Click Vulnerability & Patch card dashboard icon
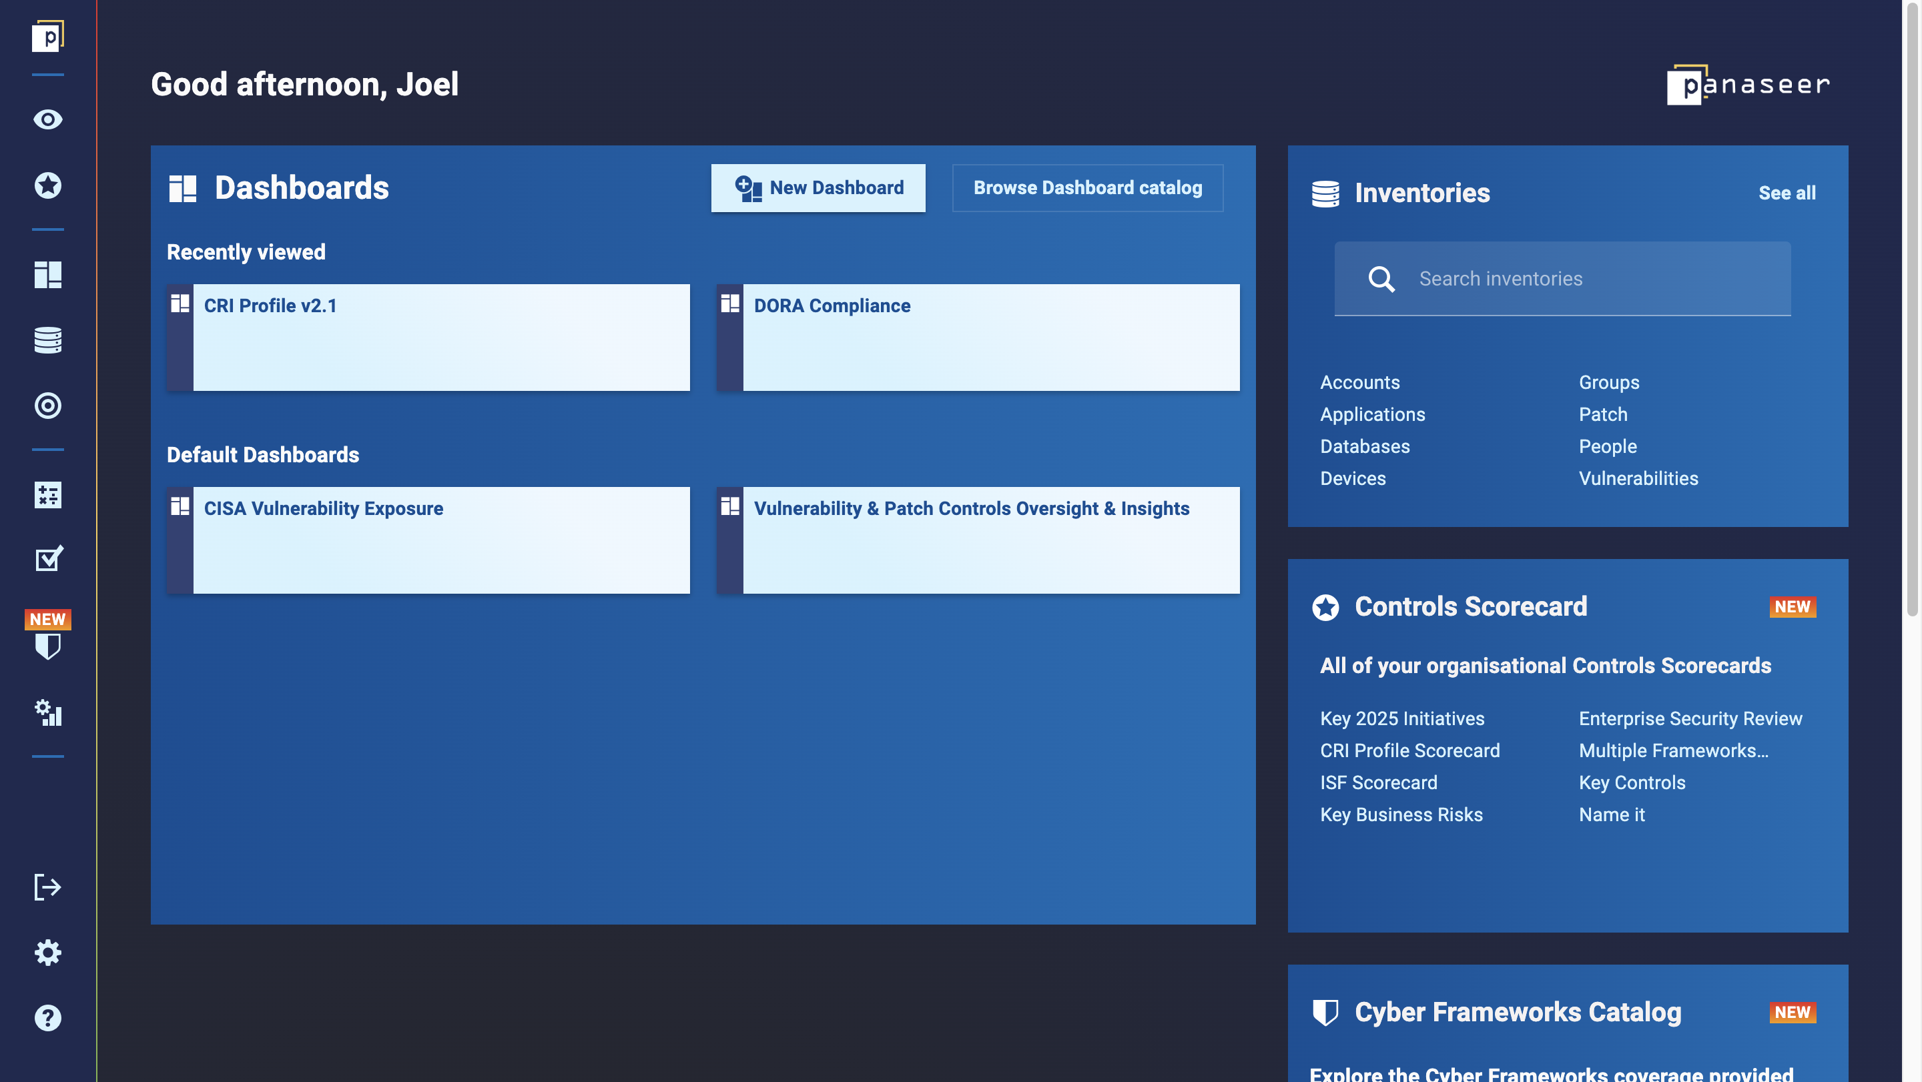Screen dimensions: 1922x1082 click(729, 506)
